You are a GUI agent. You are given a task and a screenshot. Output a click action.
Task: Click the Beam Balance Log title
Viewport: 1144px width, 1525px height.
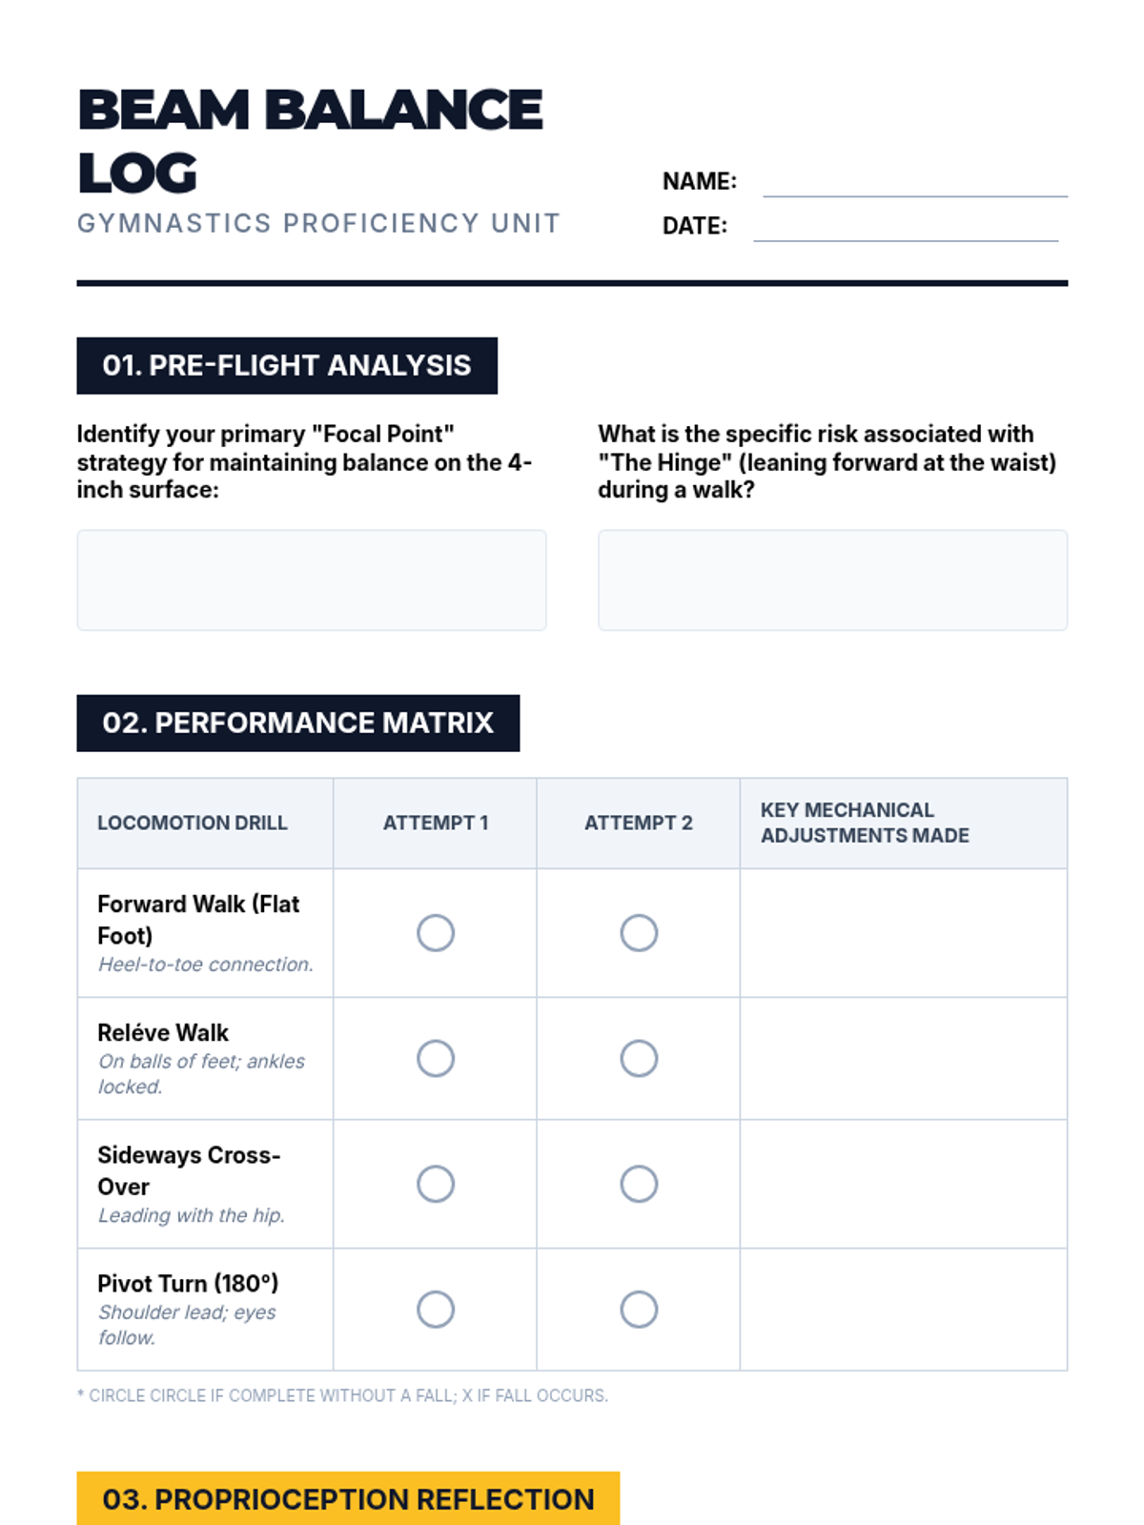pos(310,140)
